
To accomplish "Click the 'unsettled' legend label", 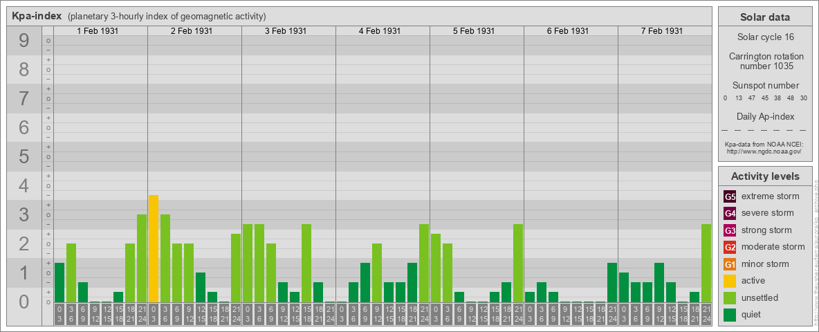I will click(760, 297).
